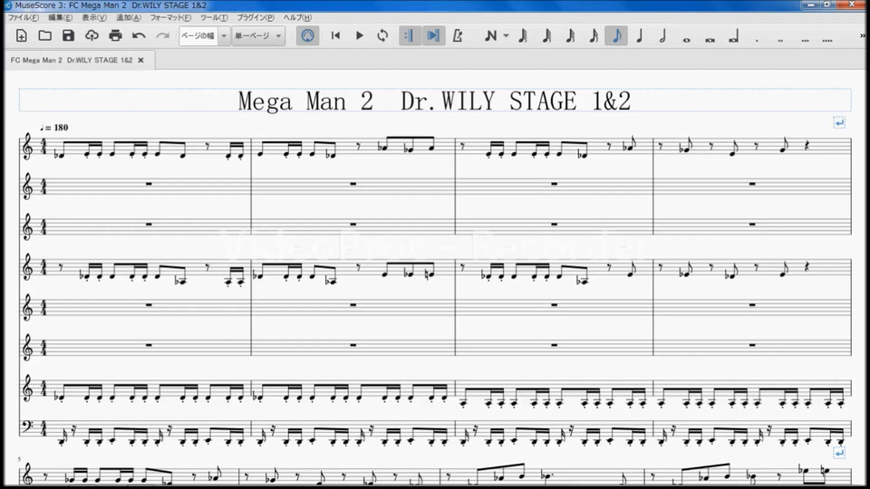870x489 pixels.
Task: Toggle note input mode (N icon)
Action: pyautogui.click(x=490, y=36)
